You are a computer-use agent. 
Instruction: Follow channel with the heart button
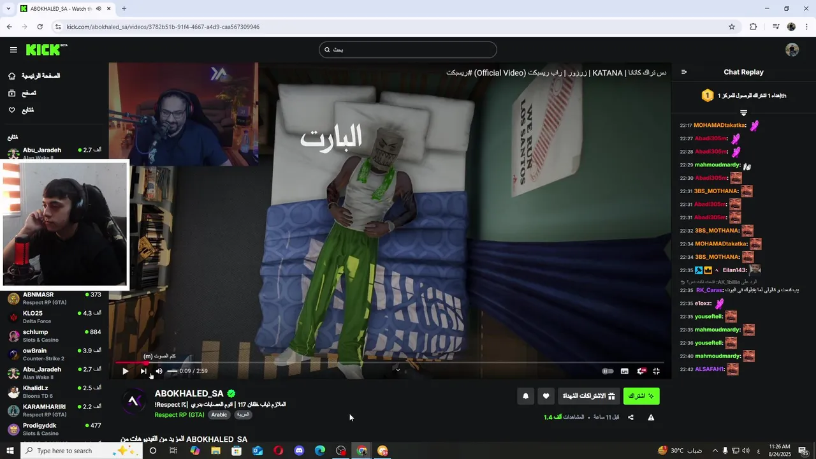pos(546,396)
